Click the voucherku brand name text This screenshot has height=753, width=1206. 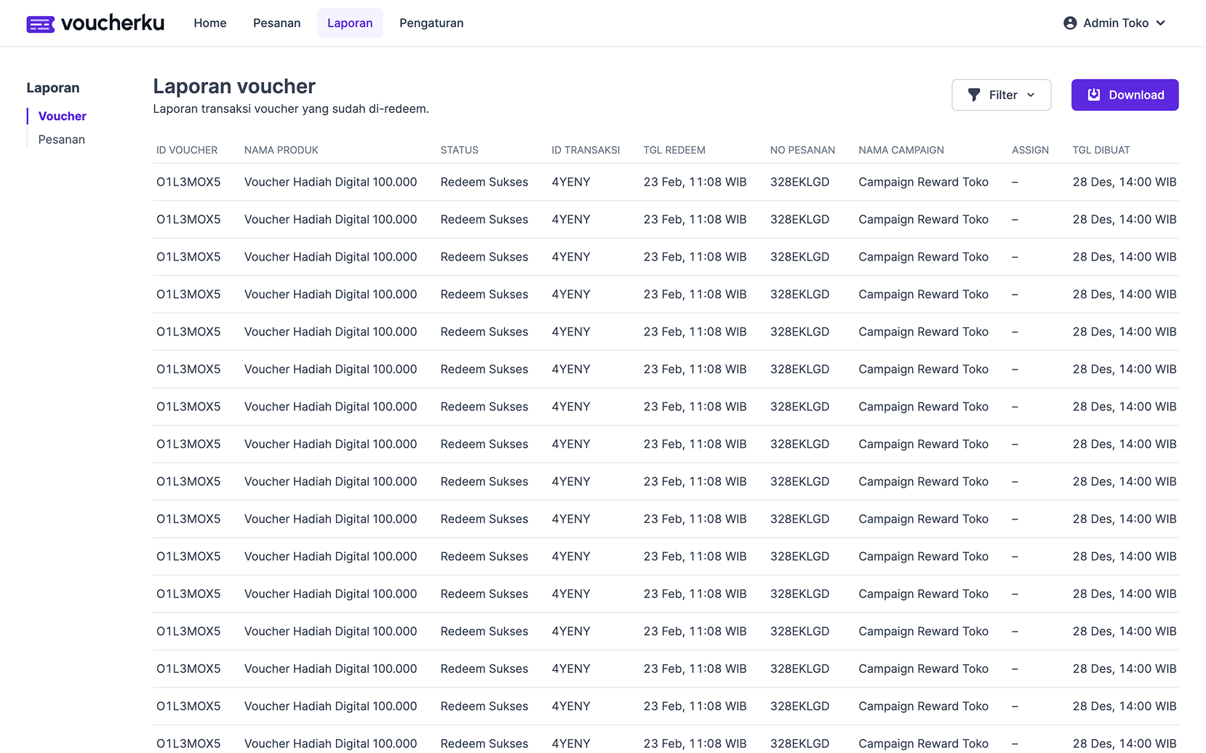tap(113, 23)
